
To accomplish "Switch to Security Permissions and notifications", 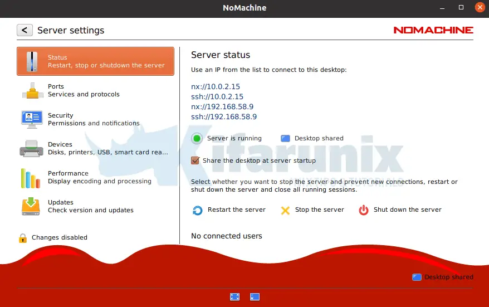I will coord(95,119).
